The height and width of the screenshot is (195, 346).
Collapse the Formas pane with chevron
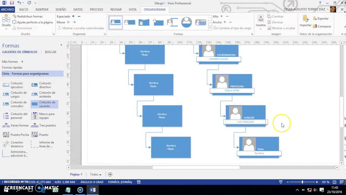(x=61, y=45)
